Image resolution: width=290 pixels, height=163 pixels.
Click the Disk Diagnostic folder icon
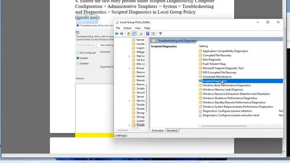(200, 59)
